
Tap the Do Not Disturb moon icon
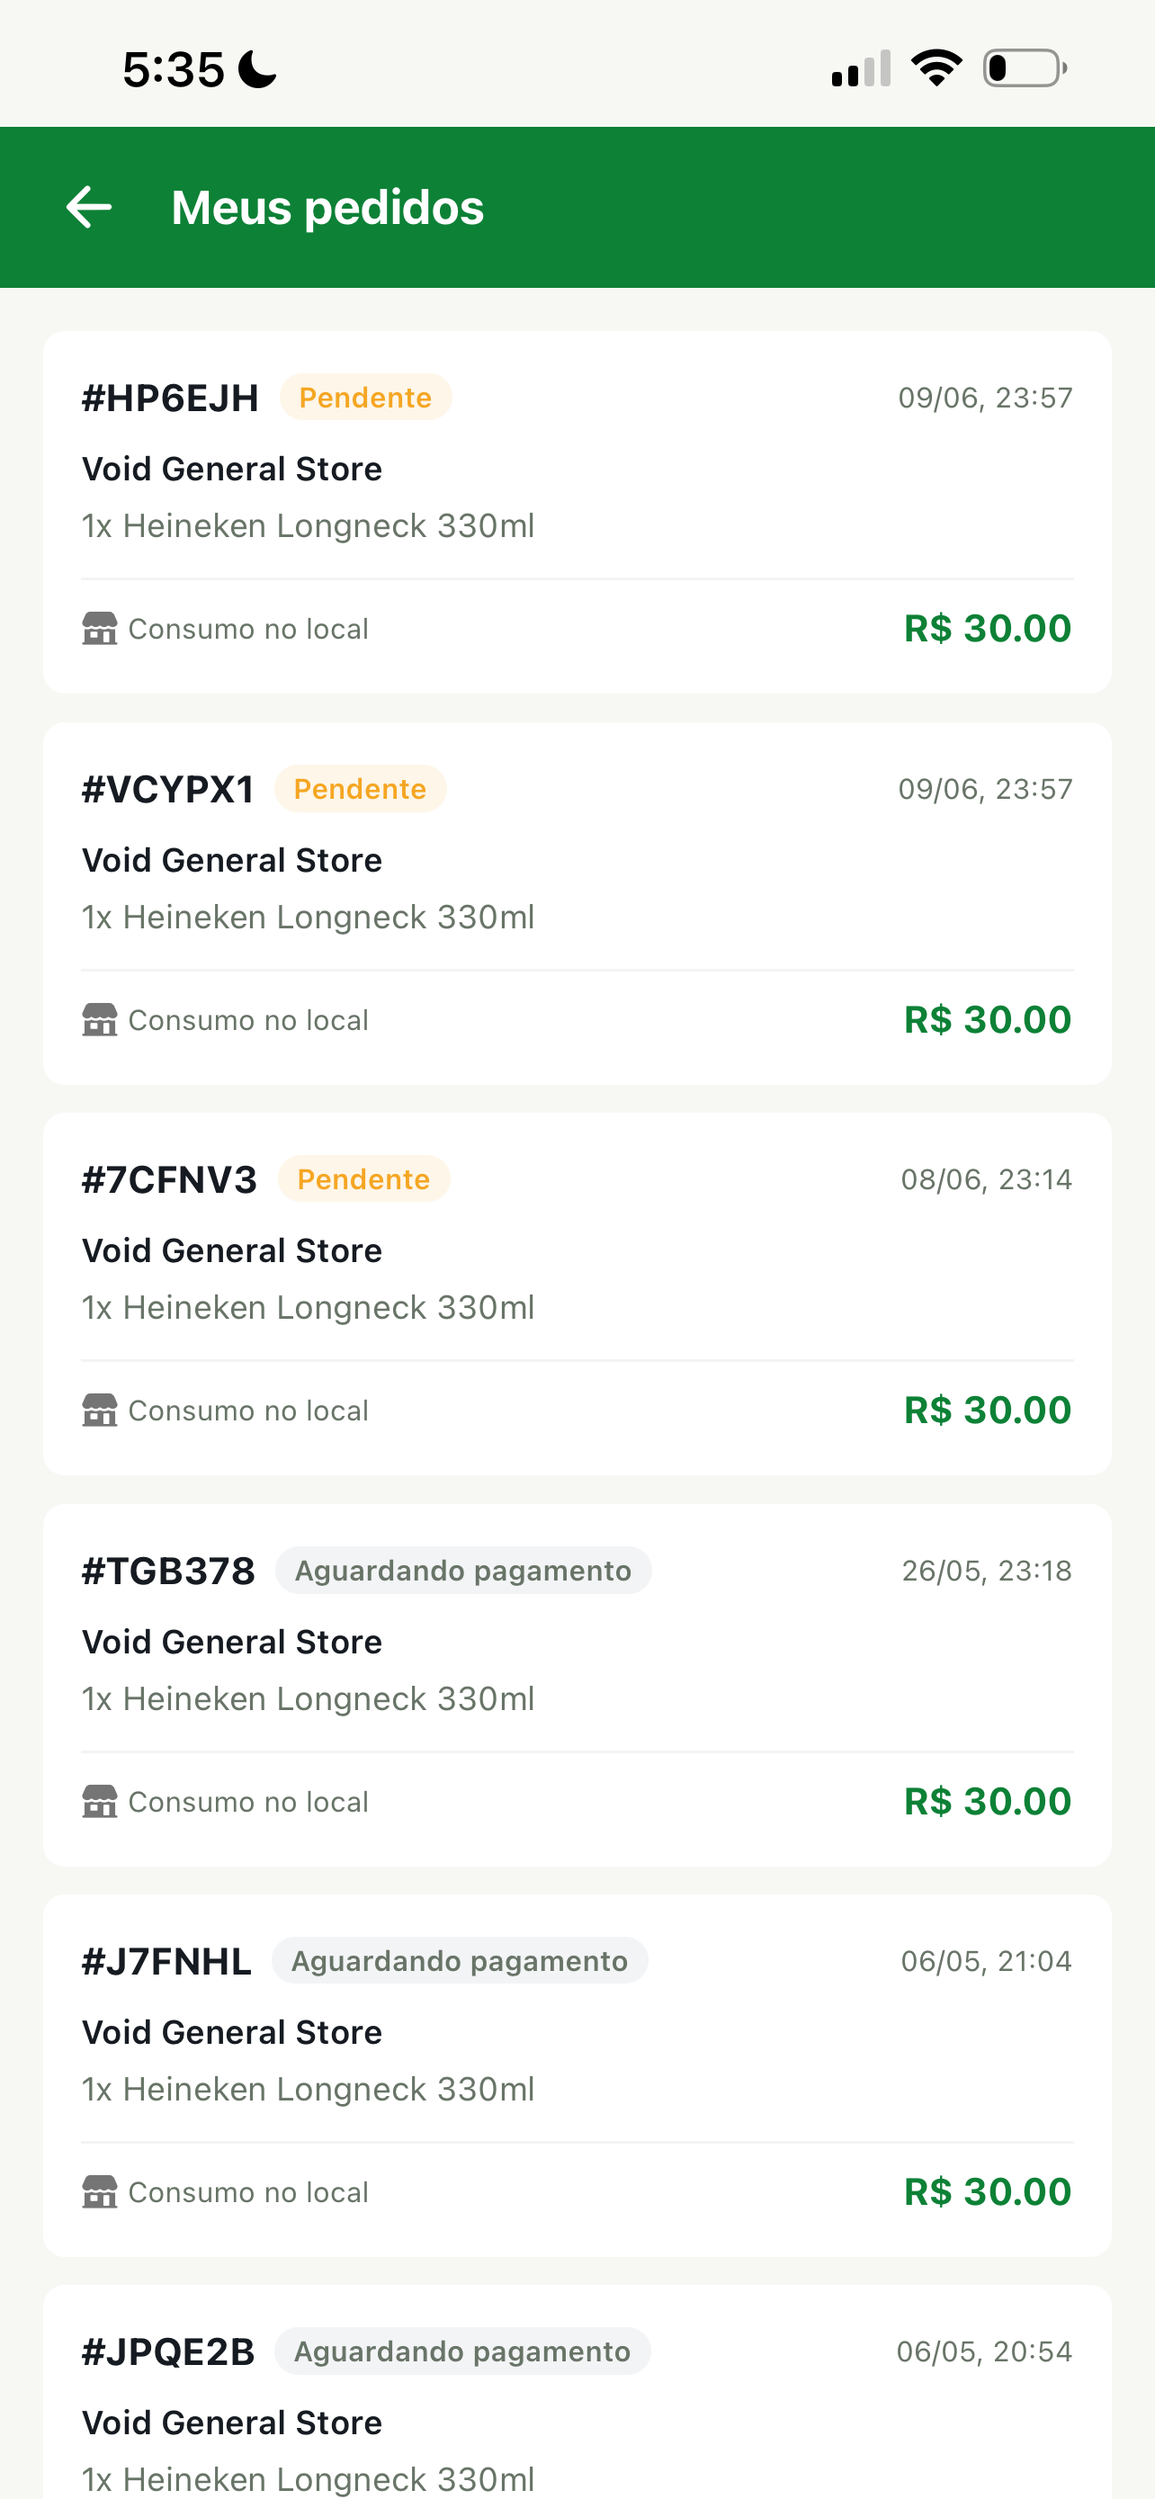258,70
